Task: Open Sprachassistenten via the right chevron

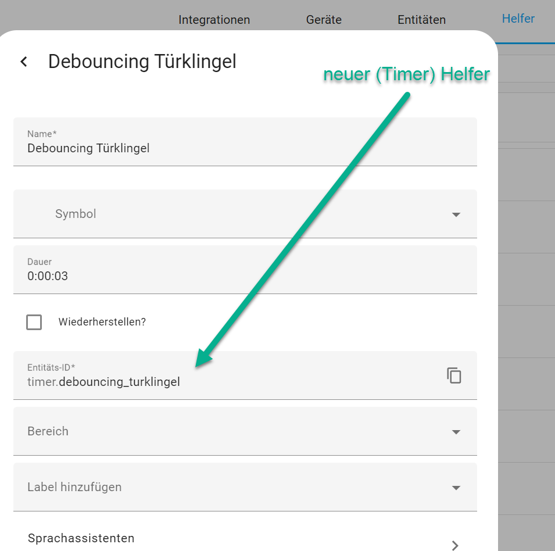Action: [x=455, y=545]
